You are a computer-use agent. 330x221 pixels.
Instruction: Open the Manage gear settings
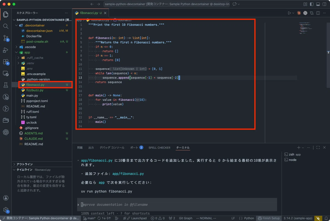pos(5,210)
